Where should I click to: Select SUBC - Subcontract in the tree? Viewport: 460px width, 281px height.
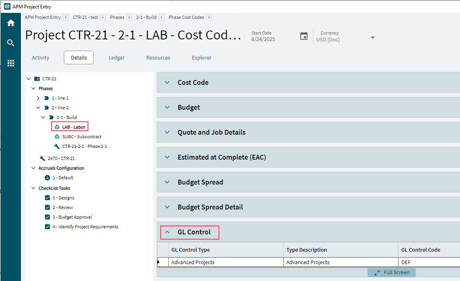(82, 137)
